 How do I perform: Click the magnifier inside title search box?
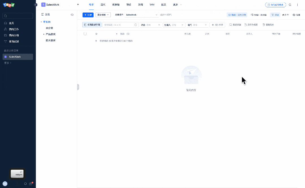click(136, 25)
